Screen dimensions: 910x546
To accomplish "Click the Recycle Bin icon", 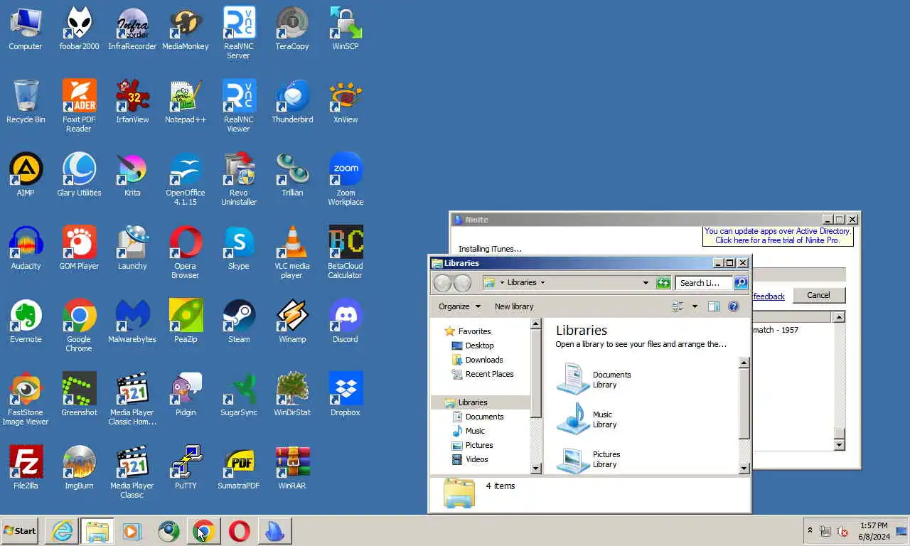I will [x=26, y=102].
